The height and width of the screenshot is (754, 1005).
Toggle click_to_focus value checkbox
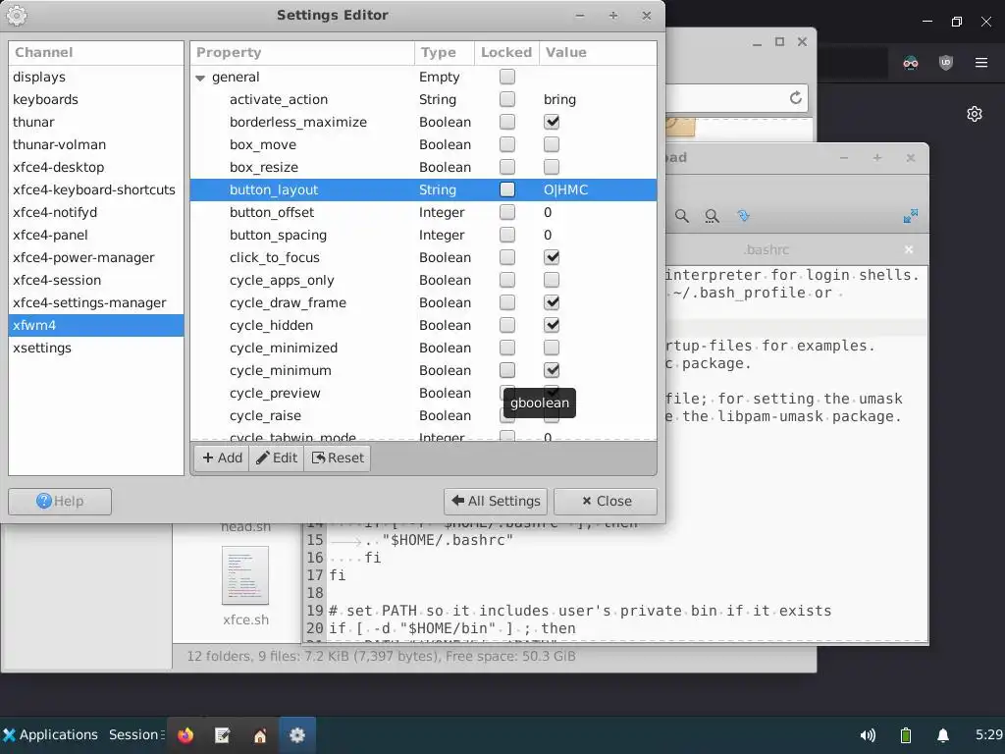[552, 257]
